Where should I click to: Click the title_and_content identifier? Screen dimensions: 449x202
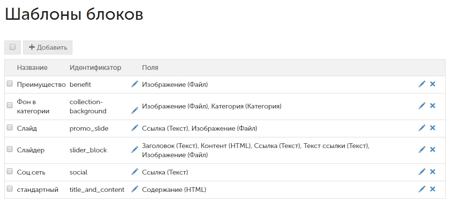click(97, 189)
